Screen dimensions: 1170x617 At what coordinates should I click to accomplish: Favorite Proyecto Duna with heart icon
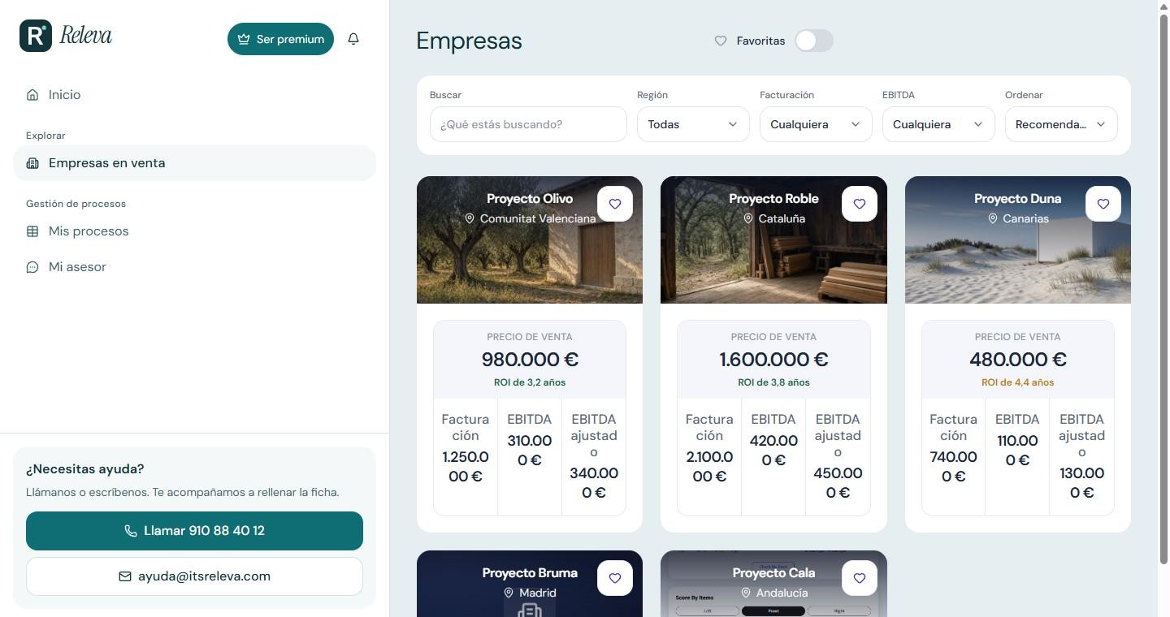[1103, 204]
